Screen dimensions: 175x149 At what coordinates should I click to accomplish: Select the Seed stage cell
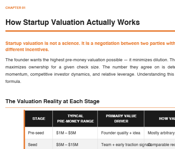tap(39, 144)
